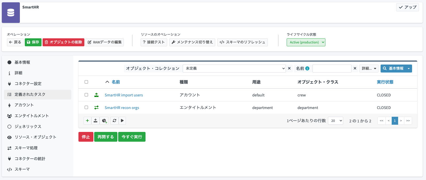This screenshot has width=426, height=180.
Task: Select 定義されたタスク in the sidebar
Action: click(x=38, y=94)
